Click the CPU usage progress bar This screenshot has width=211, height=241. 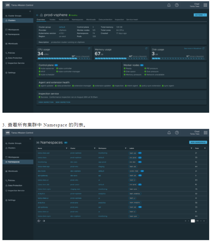(64, 58)
